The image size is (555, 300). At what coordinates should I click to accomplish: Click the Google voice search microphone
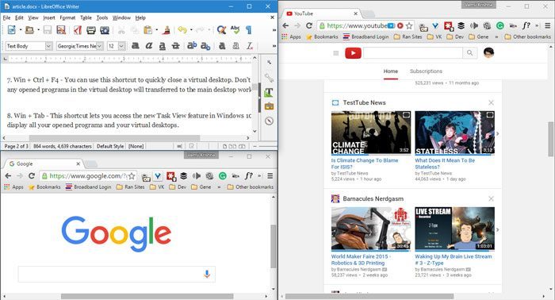click(207, 274)
